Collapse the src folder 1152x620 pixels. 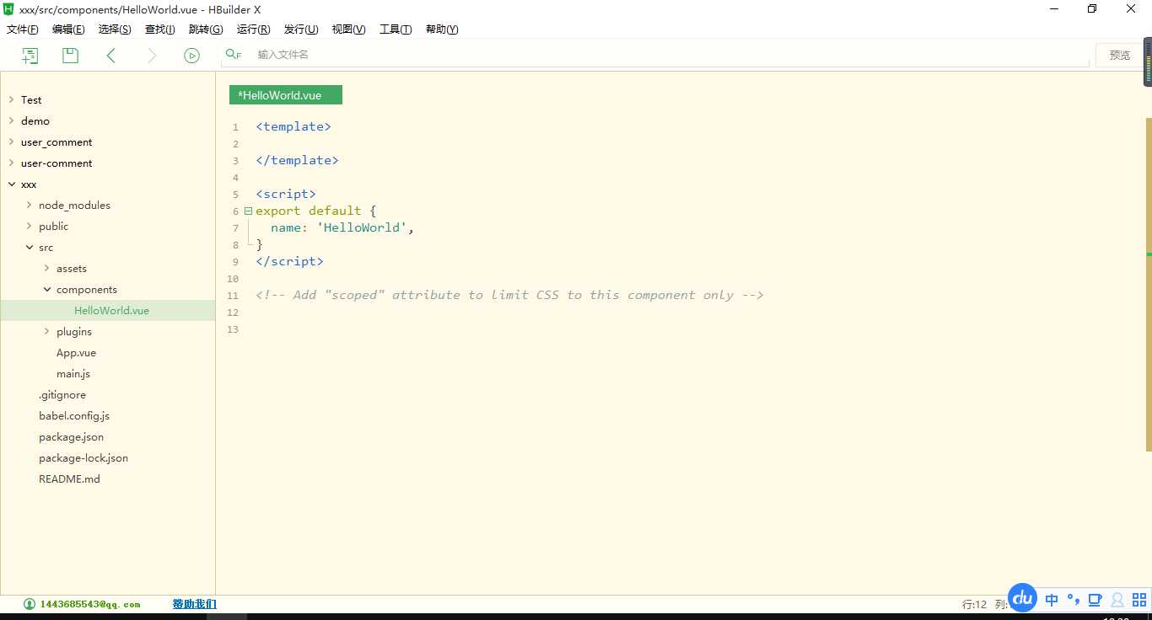29,247
